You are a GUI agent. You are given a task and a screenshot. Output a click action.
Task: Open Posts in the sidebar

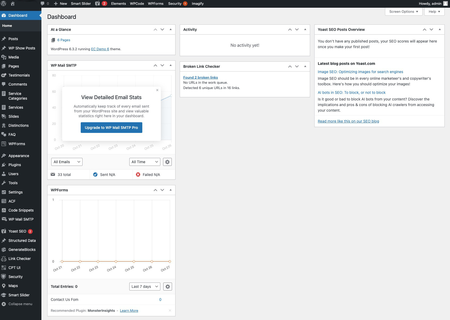[x=21, y=39]
